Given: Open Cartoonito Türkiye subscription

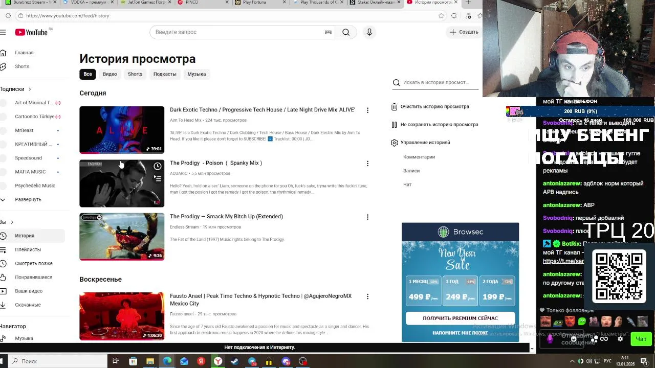Looking at the screenshot, I should (34, 117).
